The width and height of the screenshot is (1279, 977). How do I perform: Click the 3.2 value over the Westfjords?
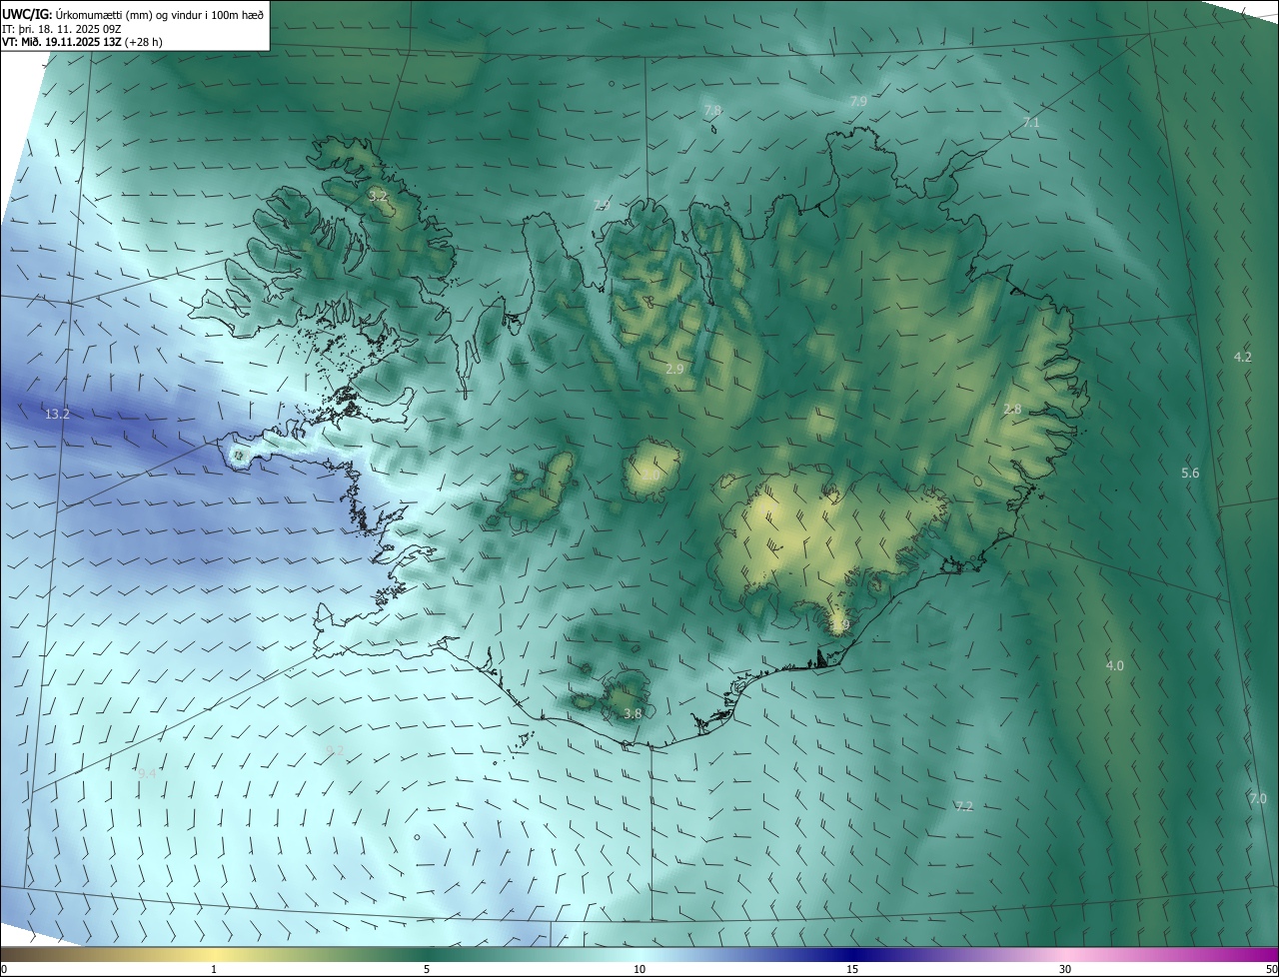tap(378, 197)
